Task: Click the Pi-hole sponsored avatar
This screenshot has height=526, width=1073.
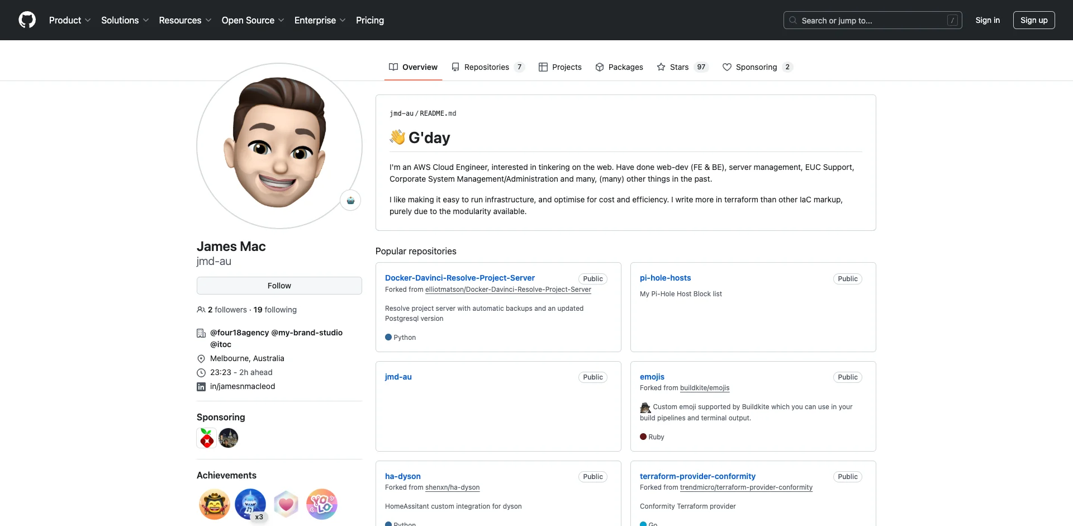Action: (207, 438)
